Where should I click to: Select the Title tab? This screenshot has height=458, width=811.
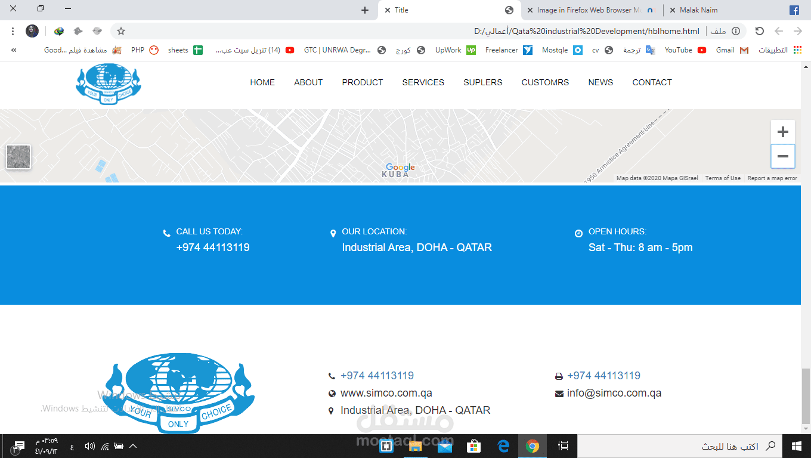[448, 10]
